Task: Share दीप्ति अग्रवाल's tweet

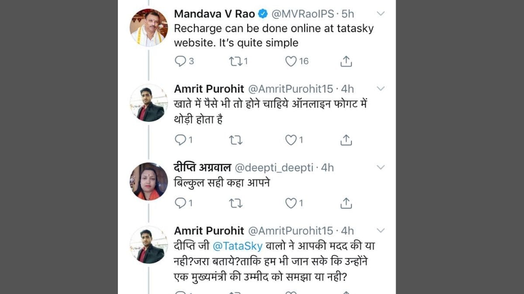Action: 346,203
